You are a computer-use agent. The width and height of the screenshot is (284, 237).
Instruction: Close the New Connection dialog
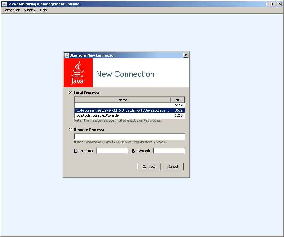tap(186, 55)
